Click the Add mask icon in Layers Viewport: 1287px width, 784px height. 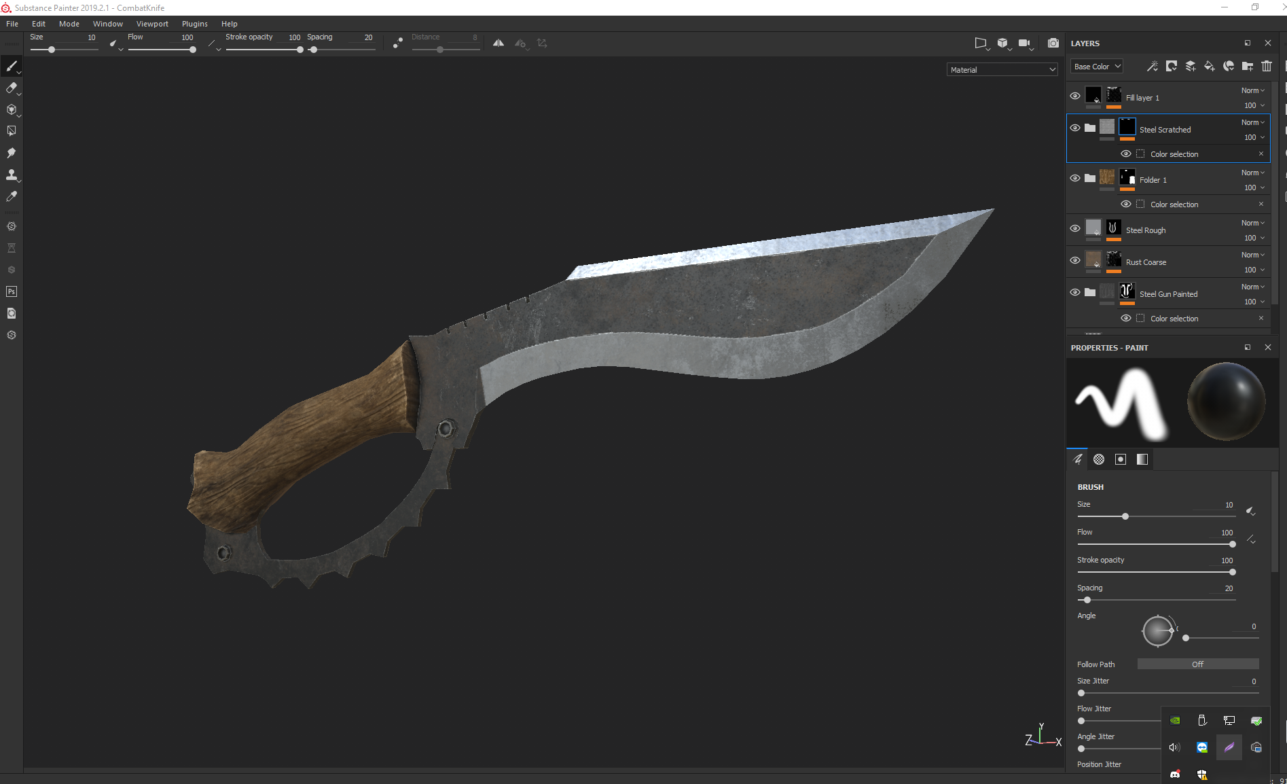click(1172, 66)
